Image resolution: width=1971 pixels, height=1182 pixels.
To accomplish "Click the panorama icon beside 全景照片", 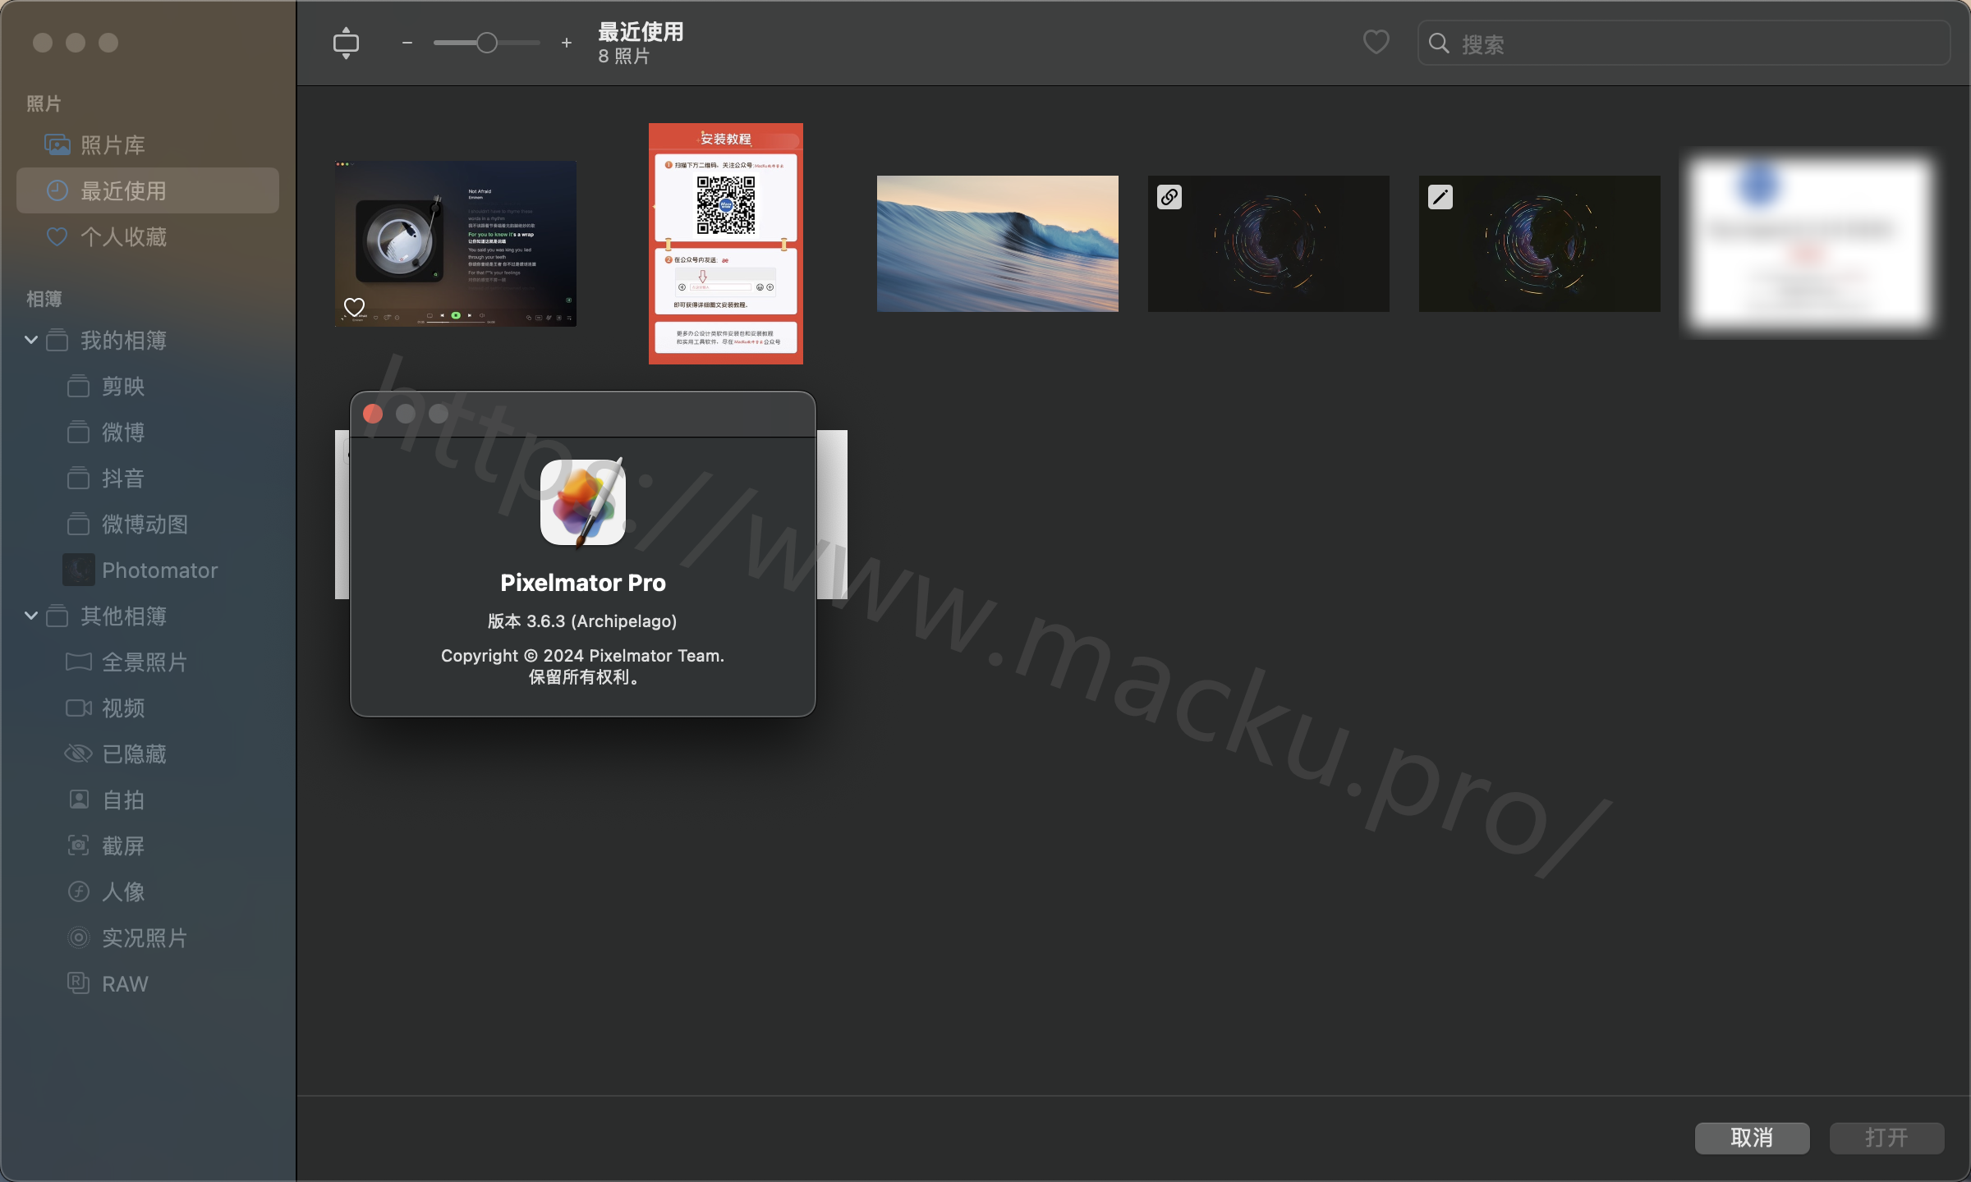I will click(x=78, y=662).
